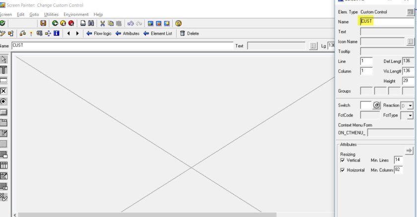
Task: Click the Line field in attributes panel
Action: (366, 61)
